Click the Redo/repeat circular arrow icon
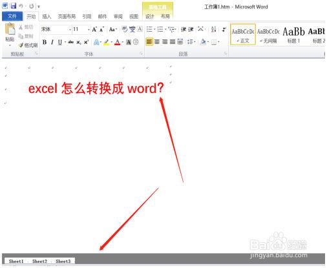This screenshot has height=268, width=327. click(x=32, y=6)
